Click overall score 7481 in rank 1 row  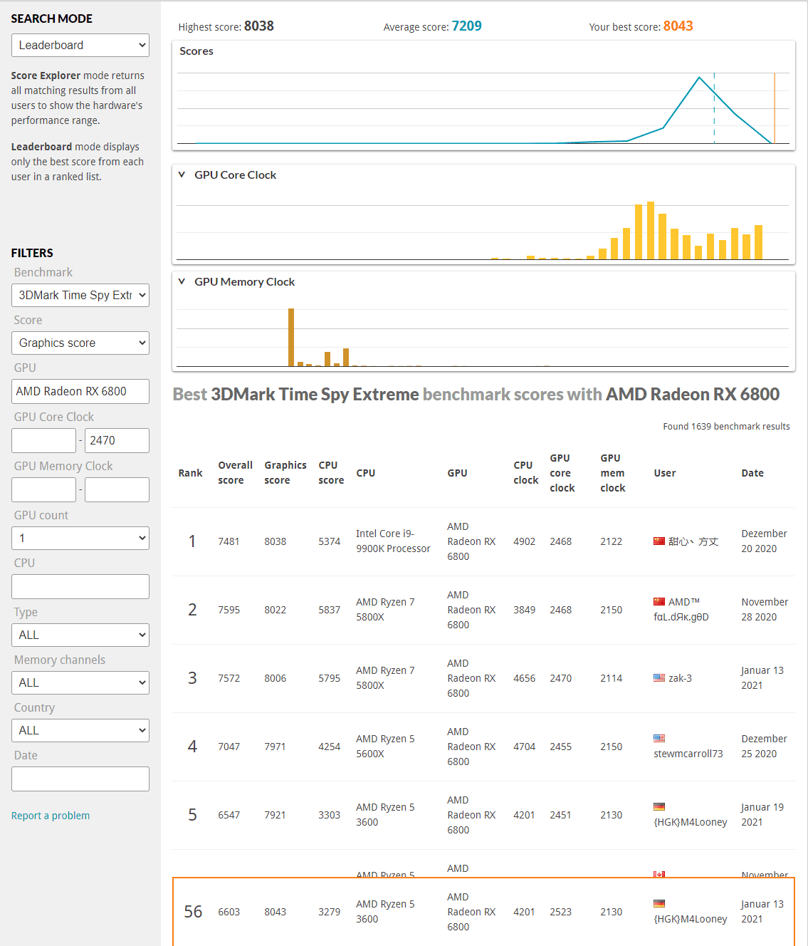click(x=229, y=541)
